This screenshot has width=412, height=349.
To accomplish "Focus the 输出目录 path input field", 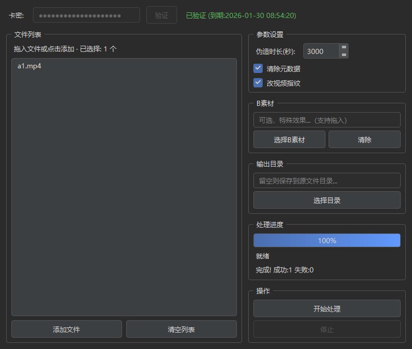I will click(327, 181).
